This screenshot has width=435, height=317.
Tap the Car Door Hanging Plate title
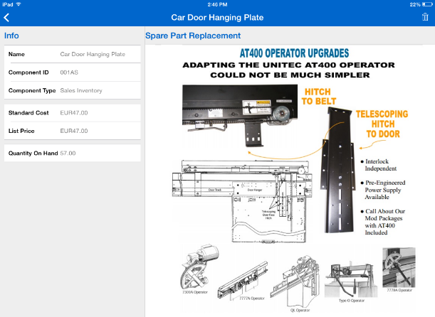point(217,16)
